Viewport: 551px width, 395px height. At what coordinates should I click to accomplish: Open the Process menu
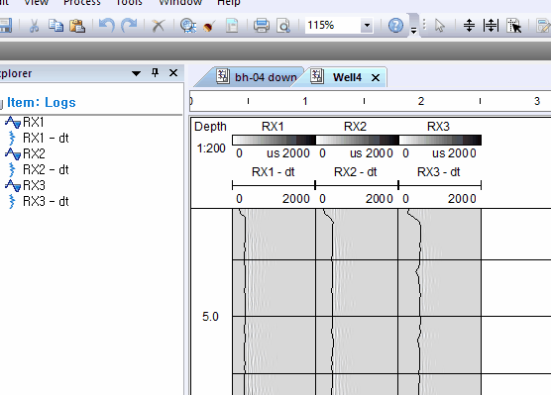pos(82,3)
